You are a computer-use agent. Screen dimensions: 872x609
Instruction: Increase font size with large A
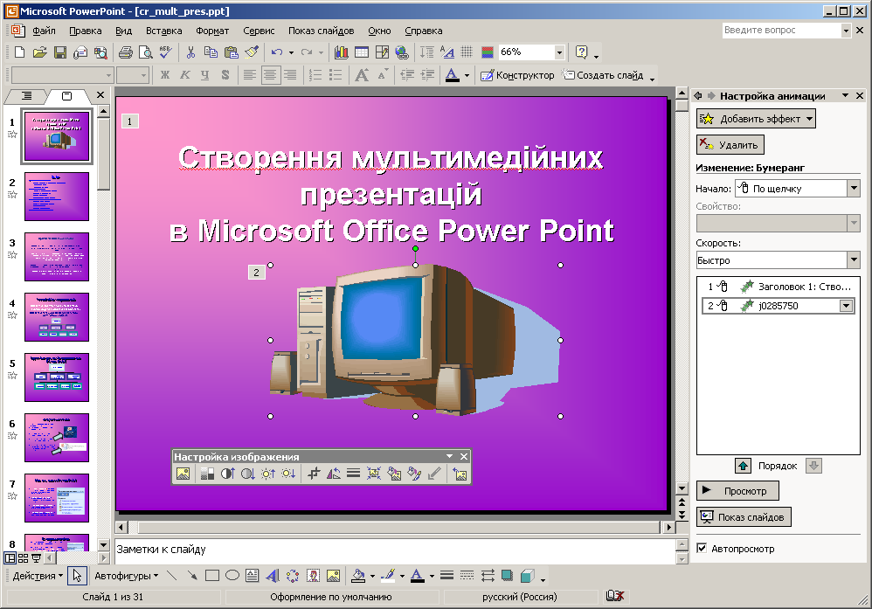[362, 74]
